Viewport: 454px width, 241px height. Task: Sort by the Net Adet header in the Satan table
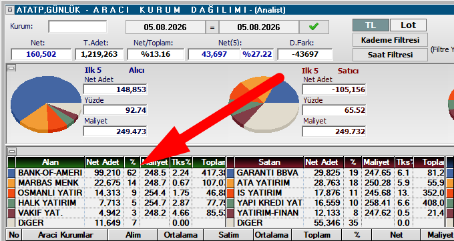(x=323, y=162)
